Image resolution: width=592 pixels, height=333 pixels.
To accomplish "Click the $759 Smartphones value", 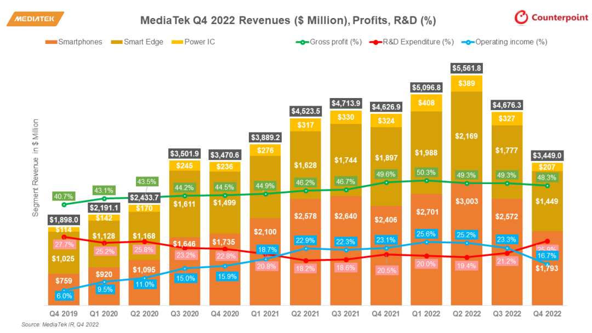I will pos(64,281).
